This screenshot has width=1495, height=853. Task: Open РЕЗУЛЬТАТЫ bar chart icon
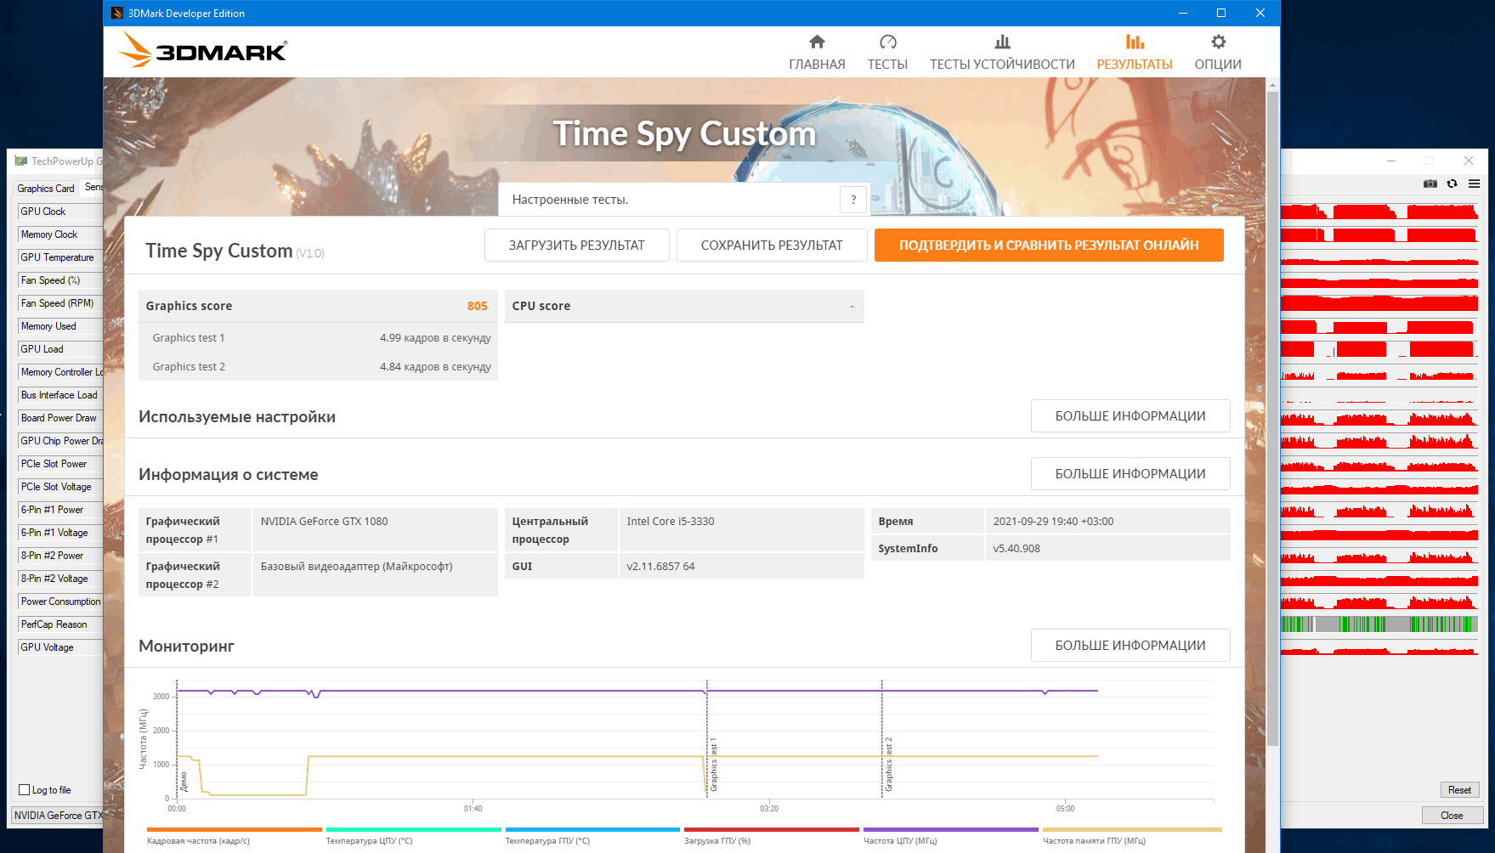tap(1135, 42)
